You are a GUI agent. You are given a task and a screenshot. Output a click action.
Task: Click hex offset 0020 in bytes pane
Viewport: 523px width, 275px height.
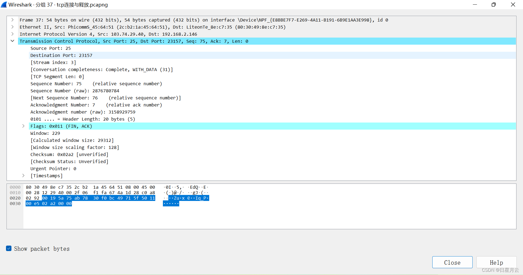coord(15,198)
